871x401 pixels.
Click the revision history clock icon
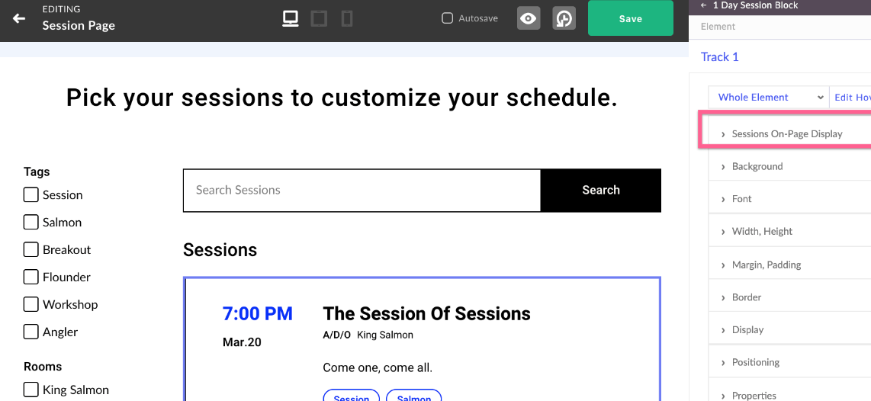[x=564, y=18]
